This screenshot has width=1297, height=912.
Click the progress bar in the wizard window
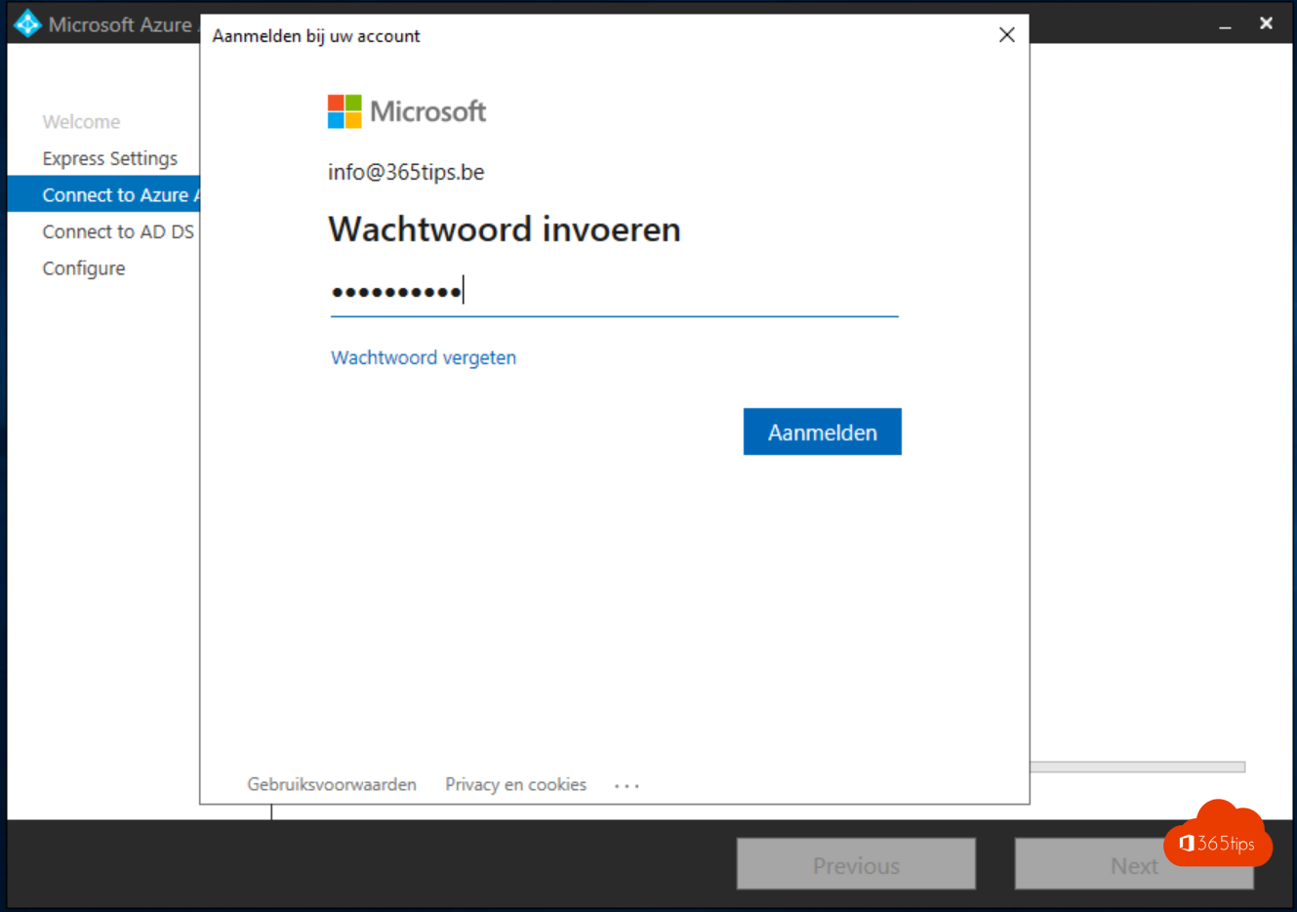point(1137,767)
